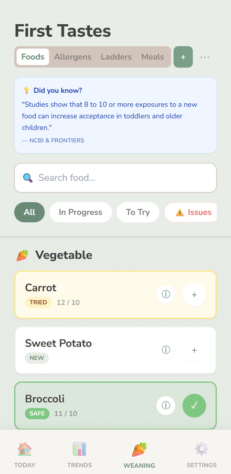Image resolution: width=231 pixels, height=474 pixels.
Task: Switch to the Allergens tab
Action: 72,57
